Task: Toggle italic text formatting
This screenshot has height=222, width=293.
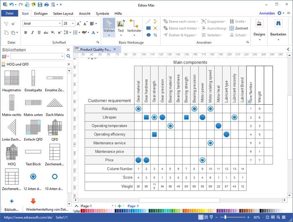Action: pos(32,32)
